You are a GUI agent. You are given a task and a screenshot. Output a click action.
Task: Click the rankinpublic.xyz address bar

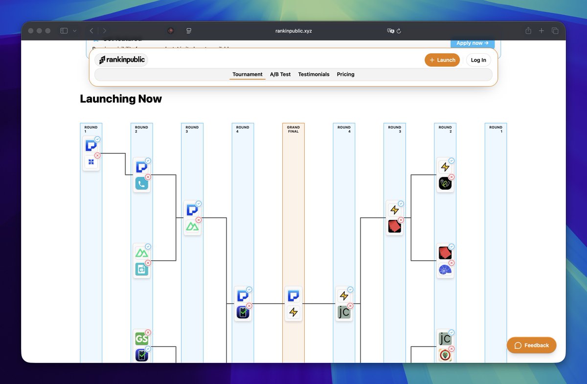coord(293,31)
